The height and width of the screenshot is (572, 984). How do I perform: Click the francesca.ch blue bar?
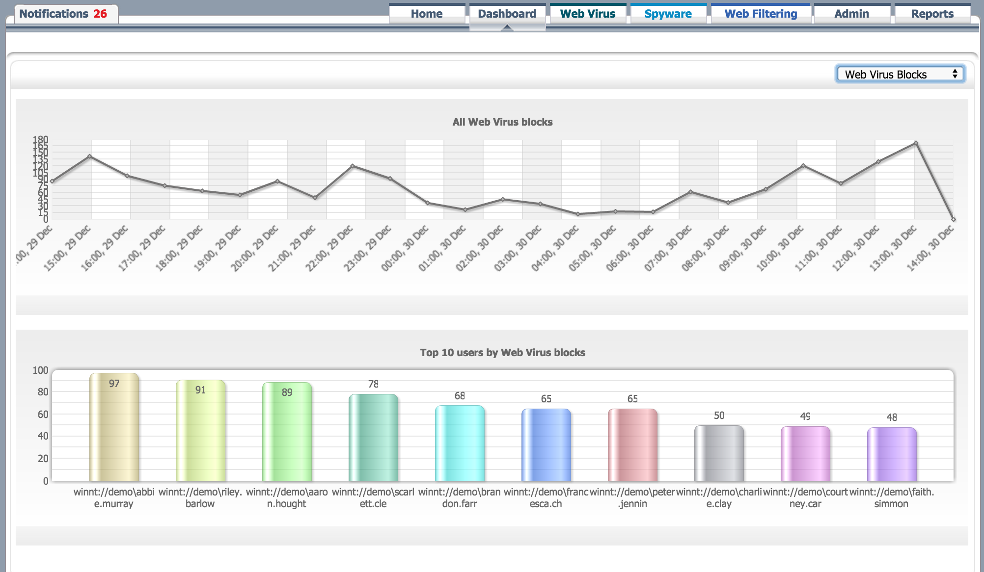(546, 445)
